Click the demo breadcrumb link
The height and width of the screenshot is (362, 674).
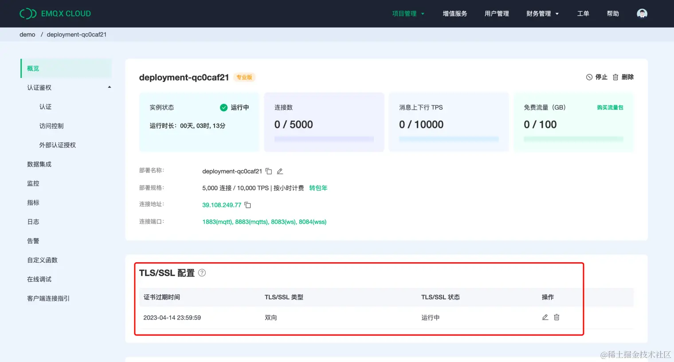pos(27,34)
